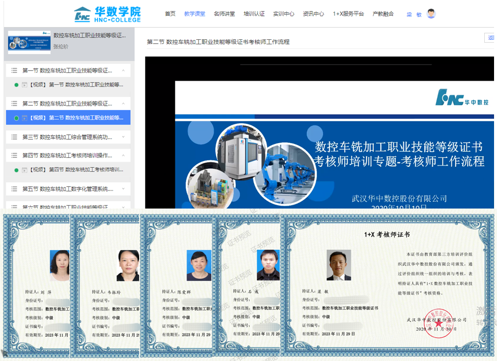Click video icon of 第一节 lesson
Image resolution: width=497 pixels, height=361 pixels.
pos(25,85)
